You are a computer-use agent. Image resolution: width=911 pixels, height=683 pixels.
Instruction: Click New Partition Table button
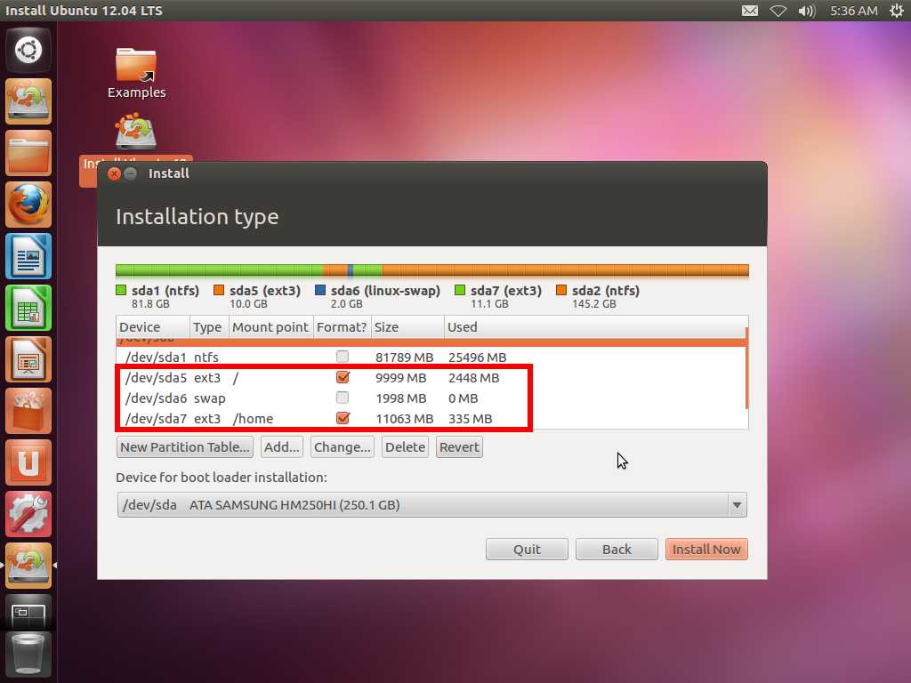tap(185, 447)
